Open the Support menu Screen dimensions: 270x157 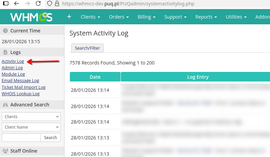[x=175, y=17]
